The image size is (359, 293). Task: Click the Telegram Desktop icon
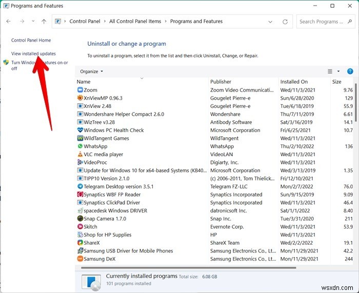80,186
